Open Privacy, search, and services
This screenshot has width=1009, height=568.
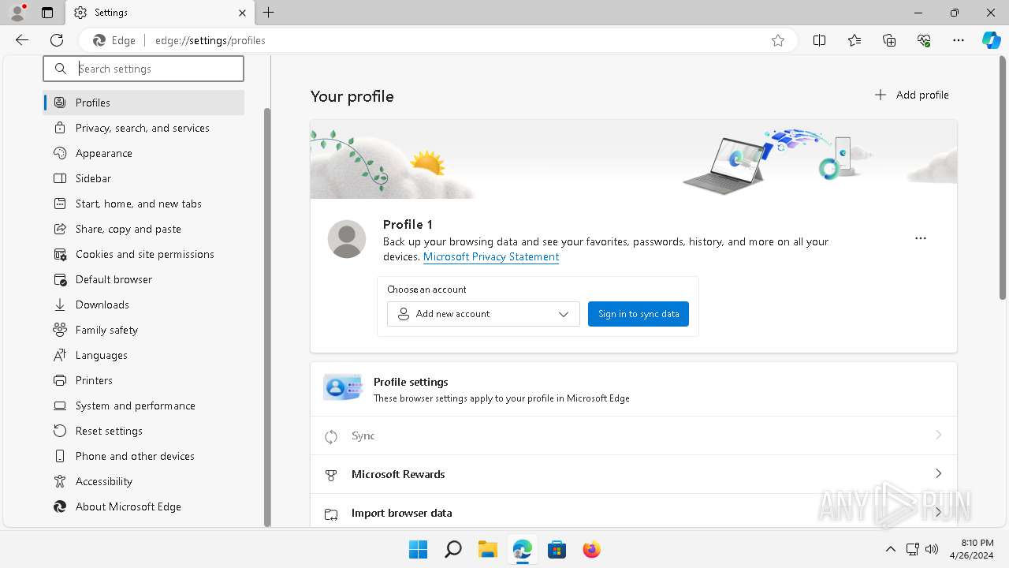pyautogui.click(x=143, y=128)
